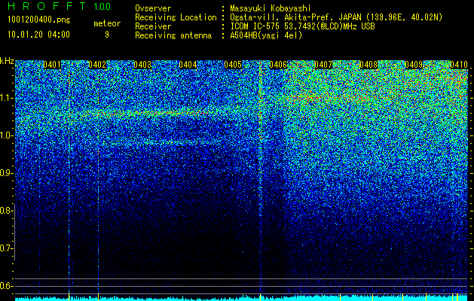The height and width of the screenshot is (301, 474).
Task: Click the 0410 time marker
Action: [459, 65]
